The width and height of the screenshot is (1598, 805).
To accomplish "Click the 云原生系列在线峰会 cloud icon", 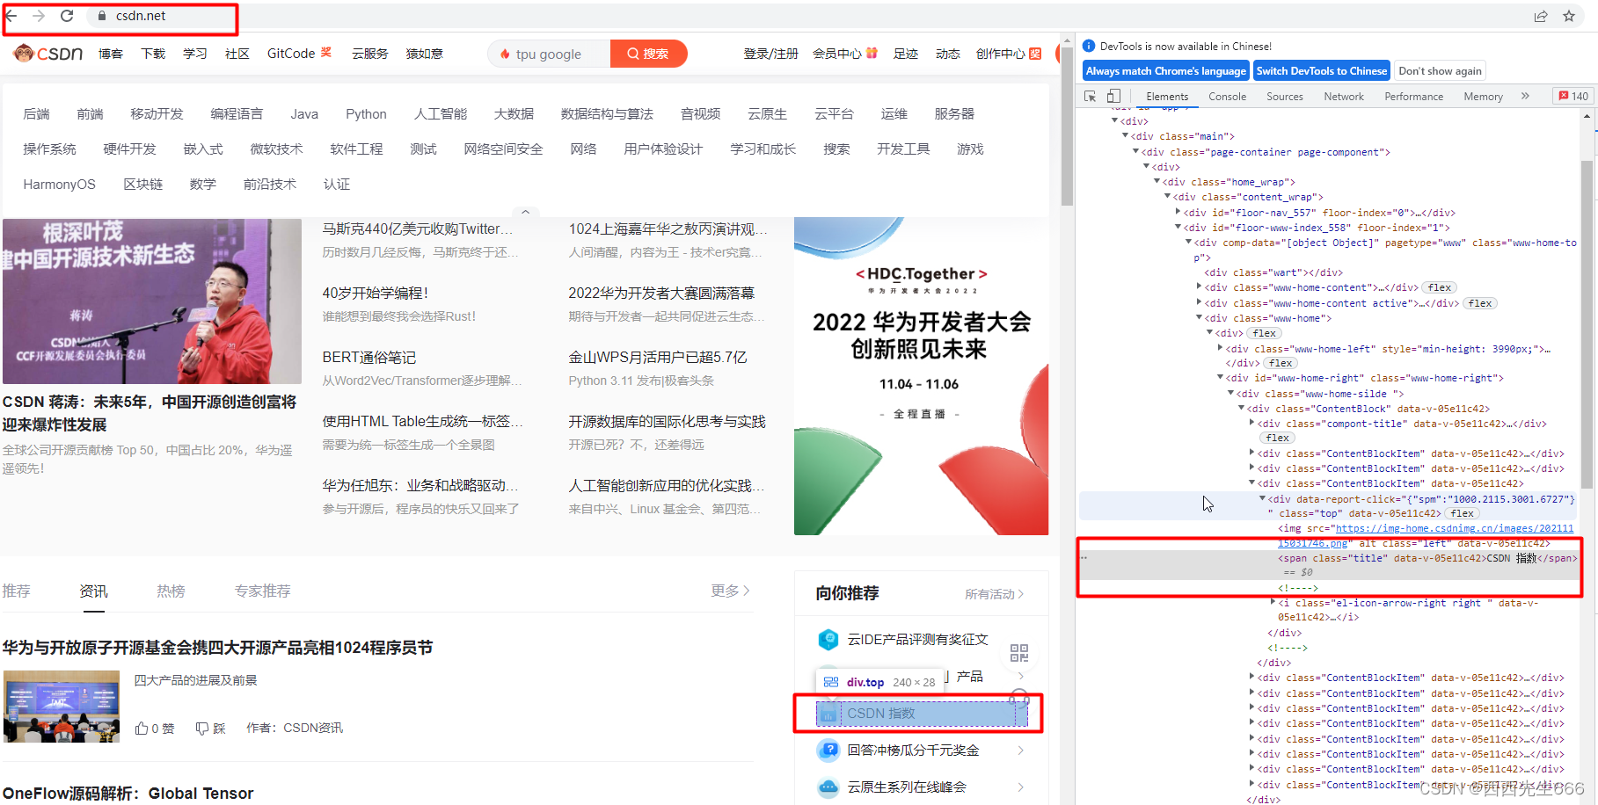I will pyautogui.click(x=828, y=787).
